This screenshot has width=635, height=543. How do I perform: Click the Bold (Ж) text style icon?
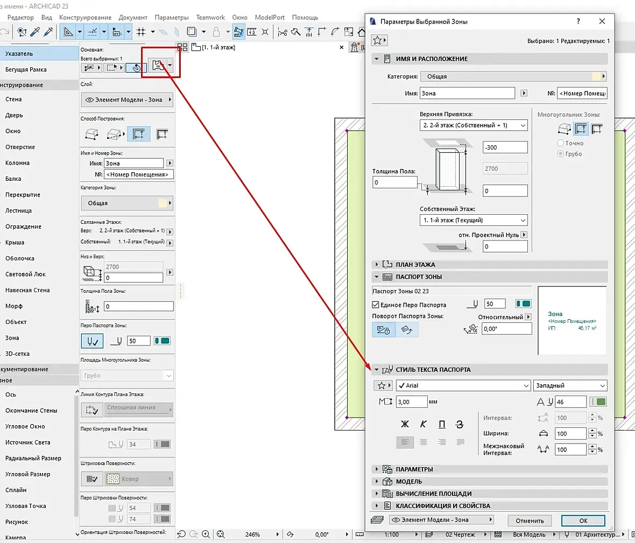coord(405,424)
